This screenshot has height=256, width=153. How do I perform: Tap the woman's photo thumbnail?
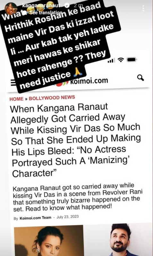49,241
